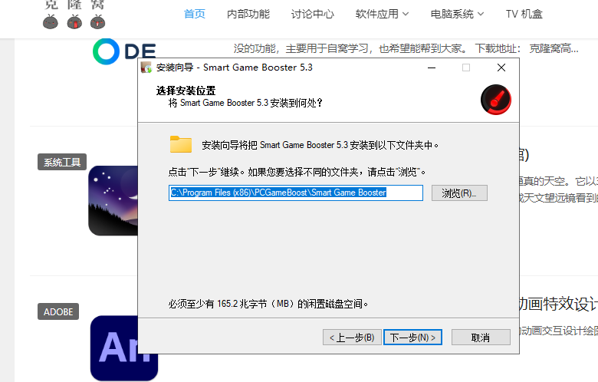Click the DE circular logo image
The height and width of the screenshot is (382, 598).
tap(124, 51)
